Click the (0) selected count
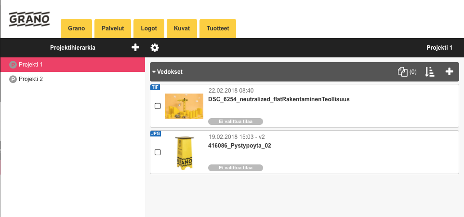Screen dimensions: 464x217 [x=413, y=72]
